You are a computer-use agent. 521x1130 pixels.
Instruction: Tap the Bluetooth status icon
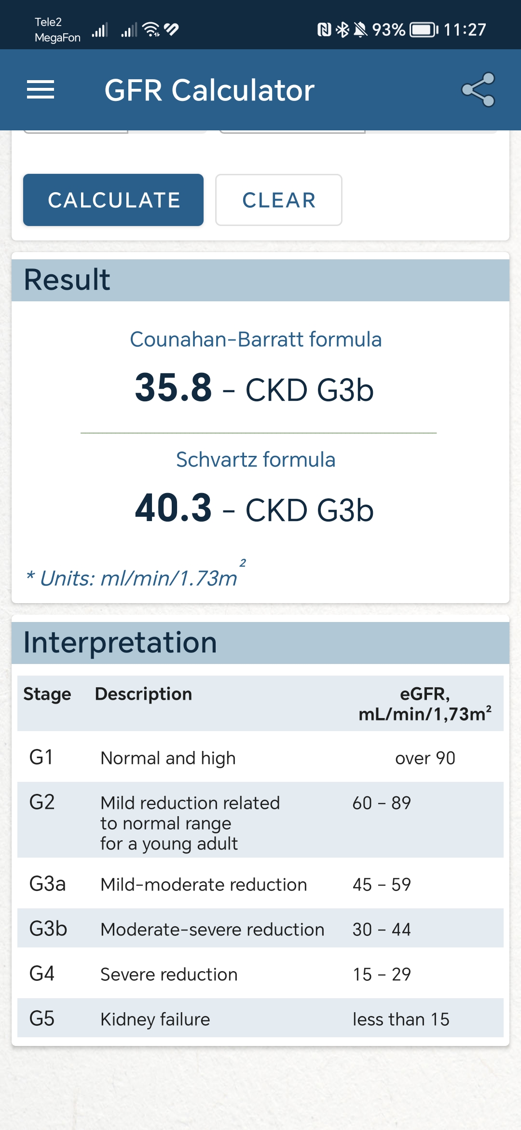click(x=343, y=30)
